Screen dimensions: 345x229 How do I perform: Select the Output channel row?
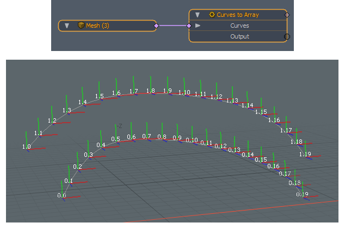[x=239, y=36]
